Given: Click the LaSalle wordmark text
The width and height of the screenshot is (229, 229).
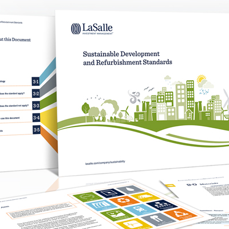Looking at the screenshot, I should (97, 27).
